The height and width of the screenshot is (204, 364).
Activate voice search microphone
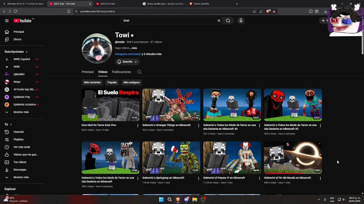click(x=241, y=21)
